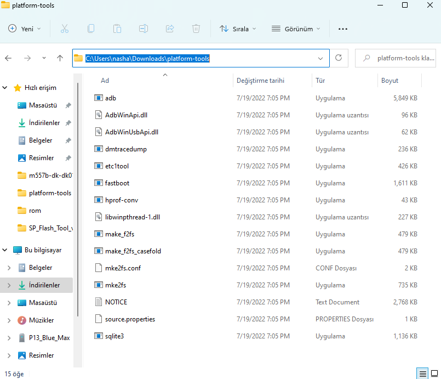Click the Cut scissors icon in toolbar
Screen dimensions: 441x379
[65, 29]
